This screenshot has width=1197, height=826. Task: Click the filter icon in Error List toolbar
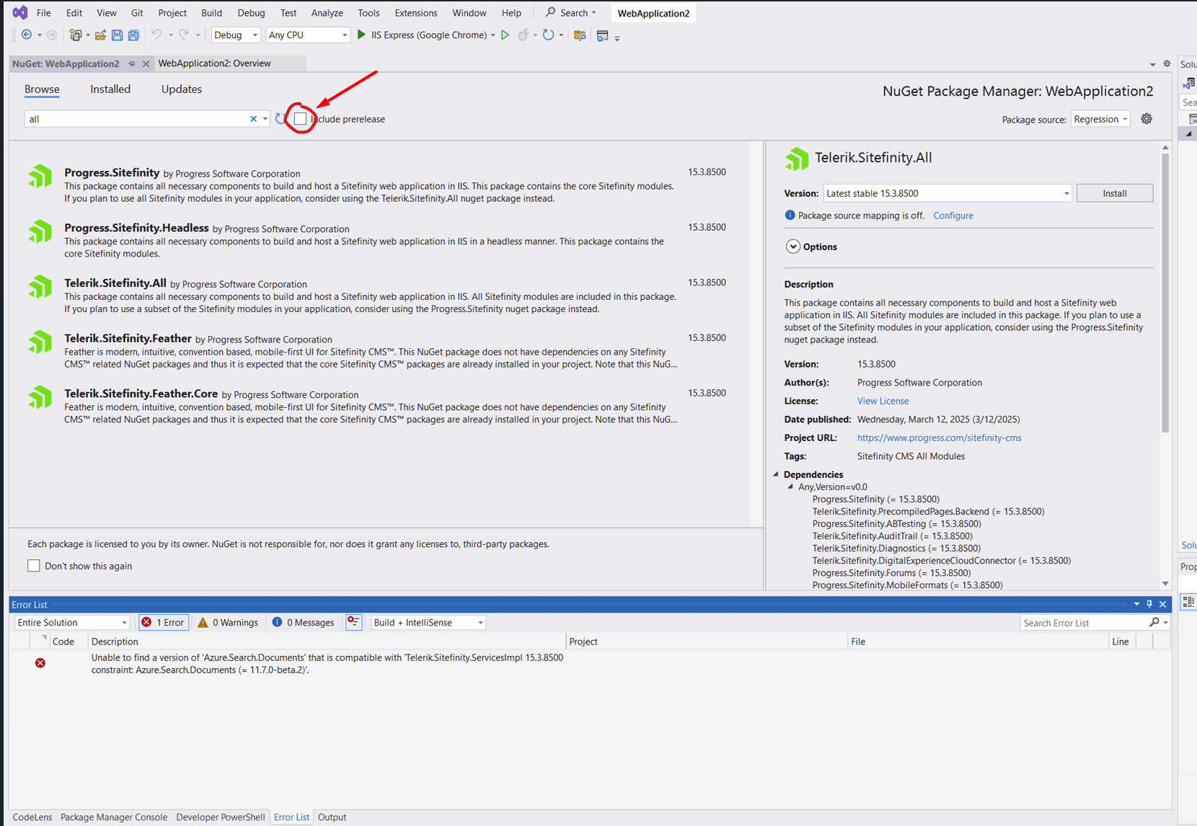pyautogui.click(x=353, y=621)
